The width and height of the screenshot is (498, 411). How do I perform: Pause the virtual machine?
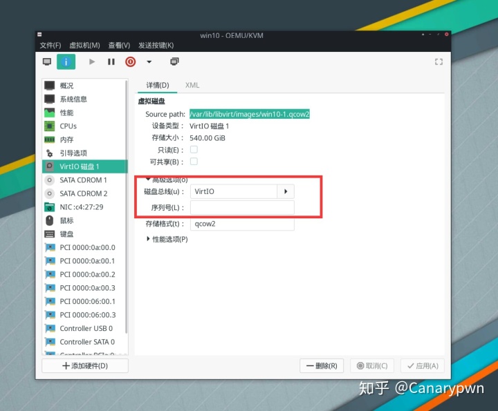(x=111, y=61)
